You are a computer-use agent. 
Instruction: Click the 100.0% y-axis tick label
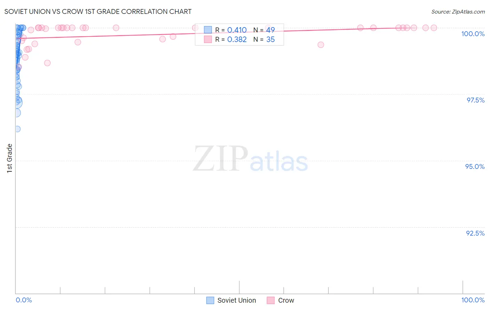473,34
